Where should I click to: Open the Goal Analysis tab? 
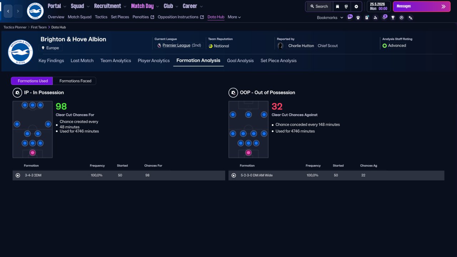click(240, 61)
